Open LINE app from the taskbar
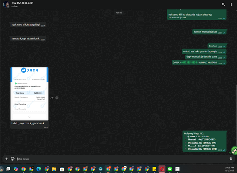Viewport: 237px width, 173px height. (170, 169)
